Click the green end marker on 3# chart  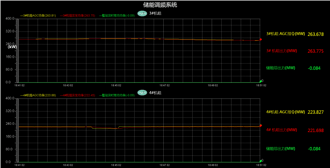[260, 81]
